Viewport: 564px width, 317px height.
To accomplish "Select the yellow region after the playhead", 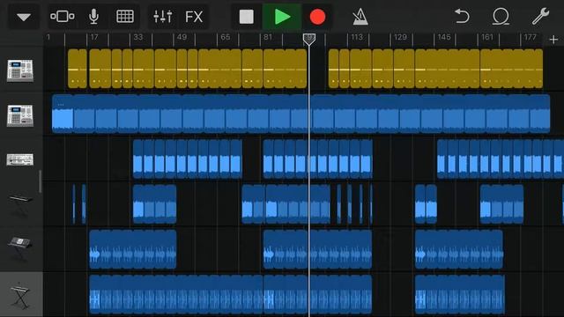I will coord(333,69).
